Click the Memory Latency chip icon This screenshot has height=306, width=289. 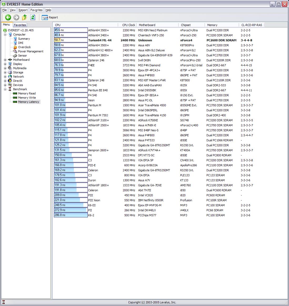pos(15,102)
